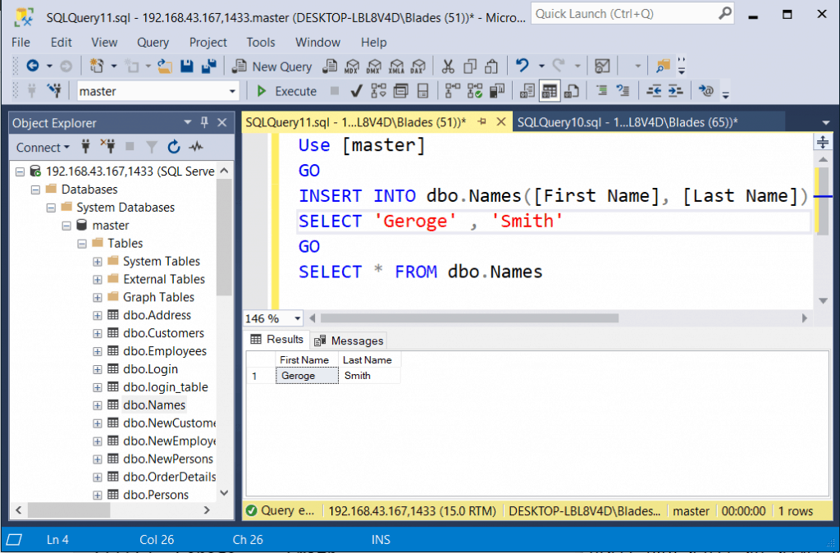The height and width of the screenshot is (553, 840).
Task: Open the master database dropdown
Action: pyautogui.click(x=232, y=90)
